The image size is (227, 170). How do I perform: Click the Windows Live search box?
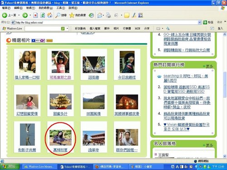click(x=43, y=29)
